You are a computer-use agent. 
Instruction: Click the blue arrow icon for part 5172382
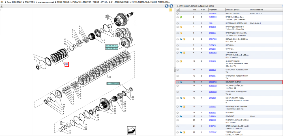[181, 106]
